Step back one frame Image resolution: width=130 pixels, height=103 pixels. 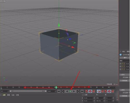[67, 91]
